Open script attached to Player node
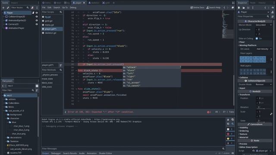 (x=33, y=12)
